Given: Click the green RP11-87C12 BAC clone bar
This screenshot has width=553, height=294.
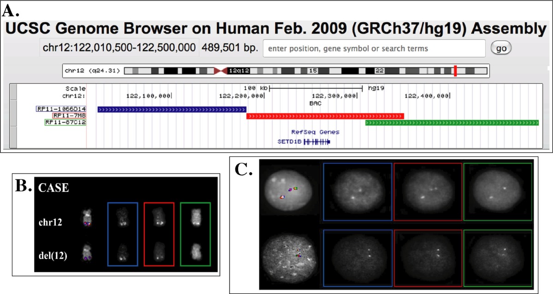Looking at the screenshot, I should pos(452,122).
